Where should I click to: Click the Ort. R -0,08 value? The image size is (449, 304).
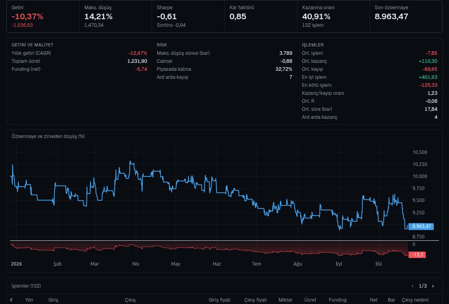coord(431,101)
